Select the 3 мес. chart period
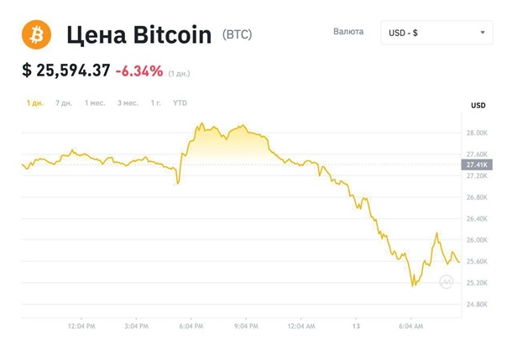This screenshot has width=512, height=350. pyautogui.click(x=128, y=103)
